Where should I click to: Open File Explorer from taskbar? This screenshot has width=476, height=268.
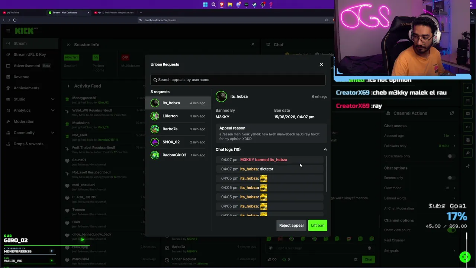230,4
